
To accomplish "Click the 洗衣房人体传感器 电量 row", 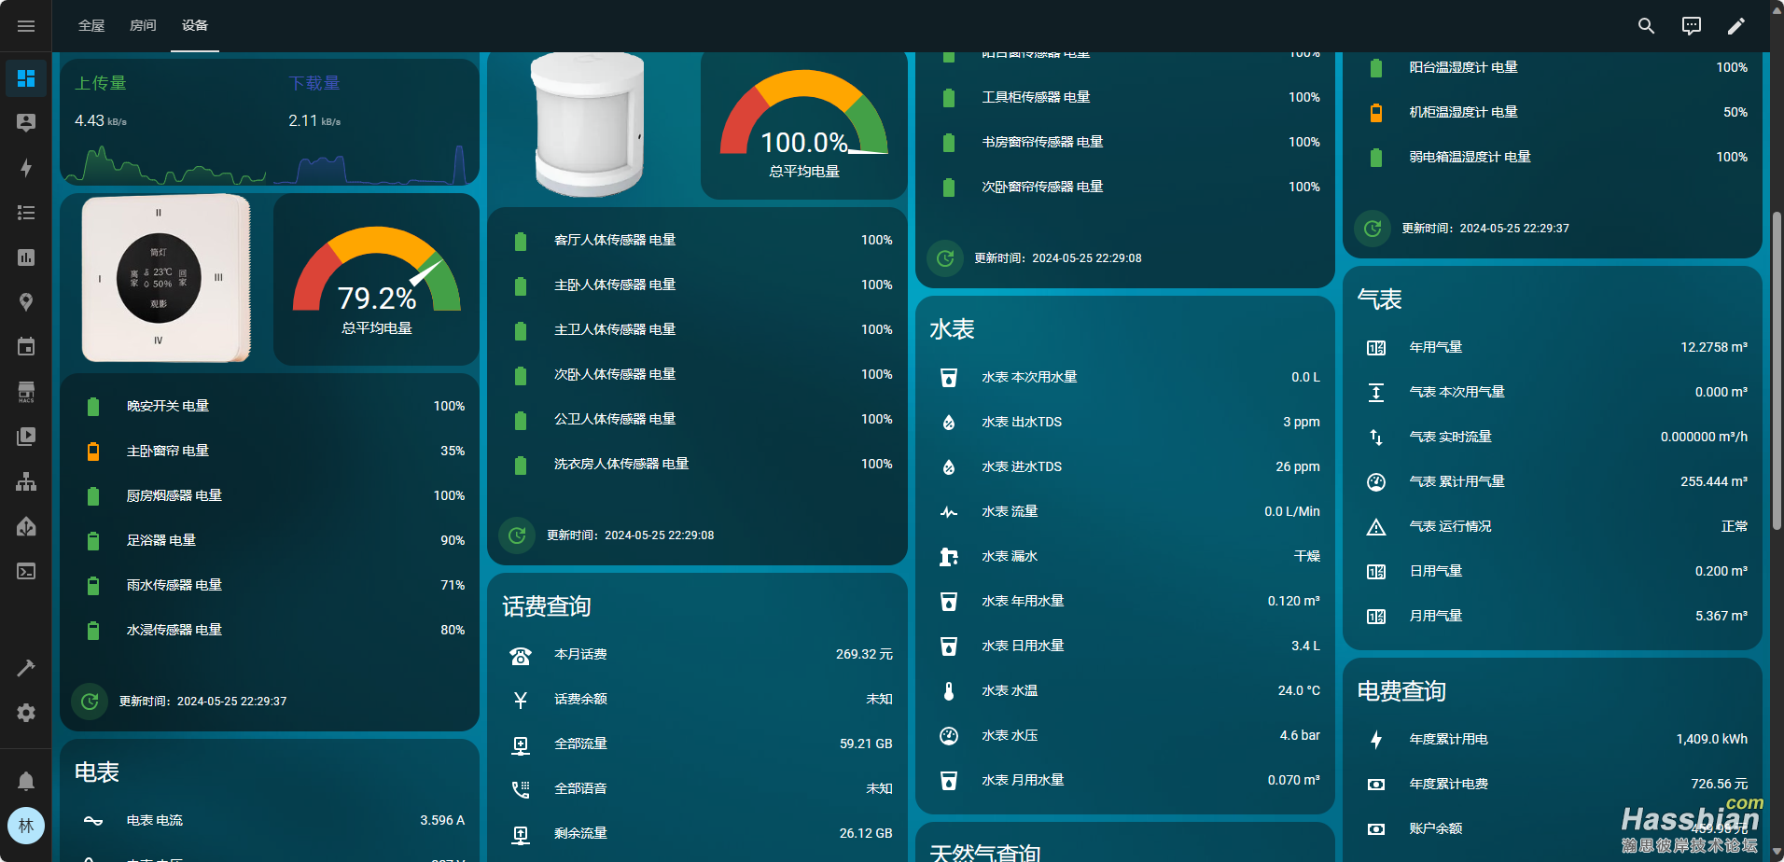I will tap(697, 465).
